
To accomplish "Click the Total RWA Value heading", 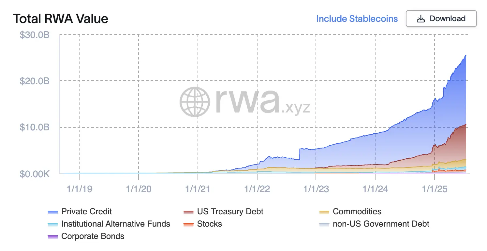I will [x=61, y=19].
